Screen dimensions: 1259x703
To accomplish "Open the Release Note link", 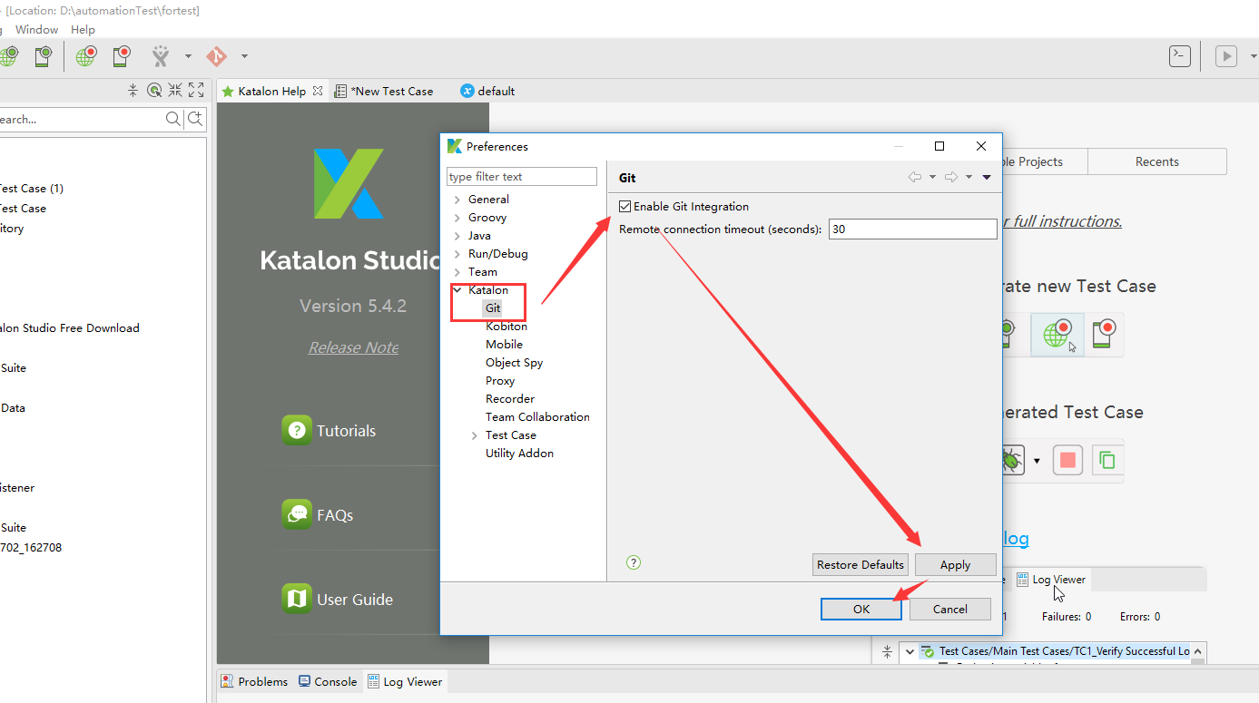I will 353,347.
